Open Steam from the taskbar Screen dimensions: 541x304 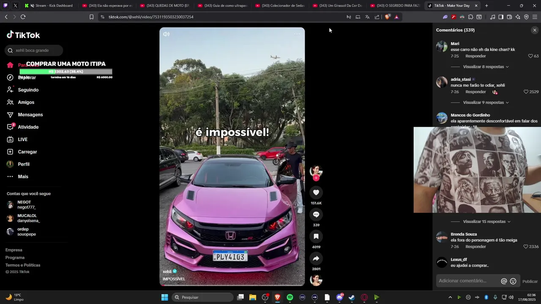[x=352, y=297]
